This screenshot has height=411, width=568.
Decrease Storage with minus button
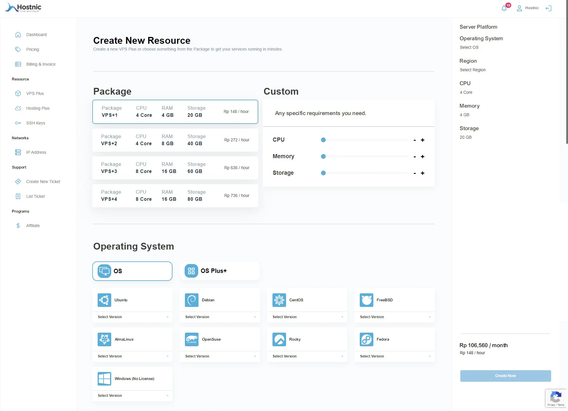click(x=415, y=173)
